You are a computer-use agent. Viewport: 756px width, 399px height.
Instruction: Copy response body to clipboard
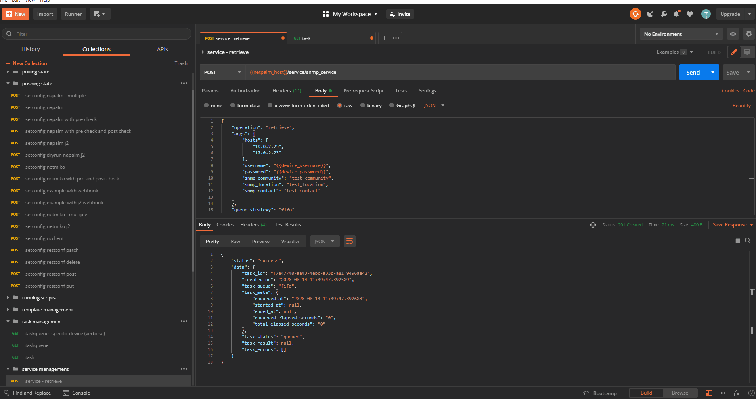coord(737,240)
